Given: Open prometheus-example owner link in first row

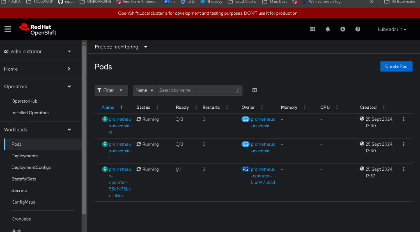Looking at the screenshot, I should [263, 122].
